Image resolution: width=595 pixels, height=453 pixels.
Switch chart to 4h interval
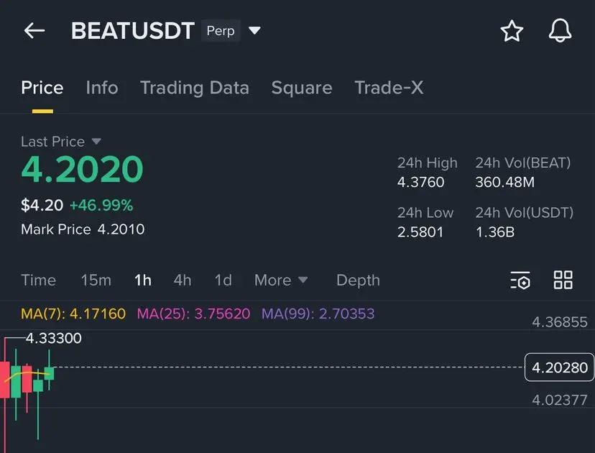pos(183,280)
